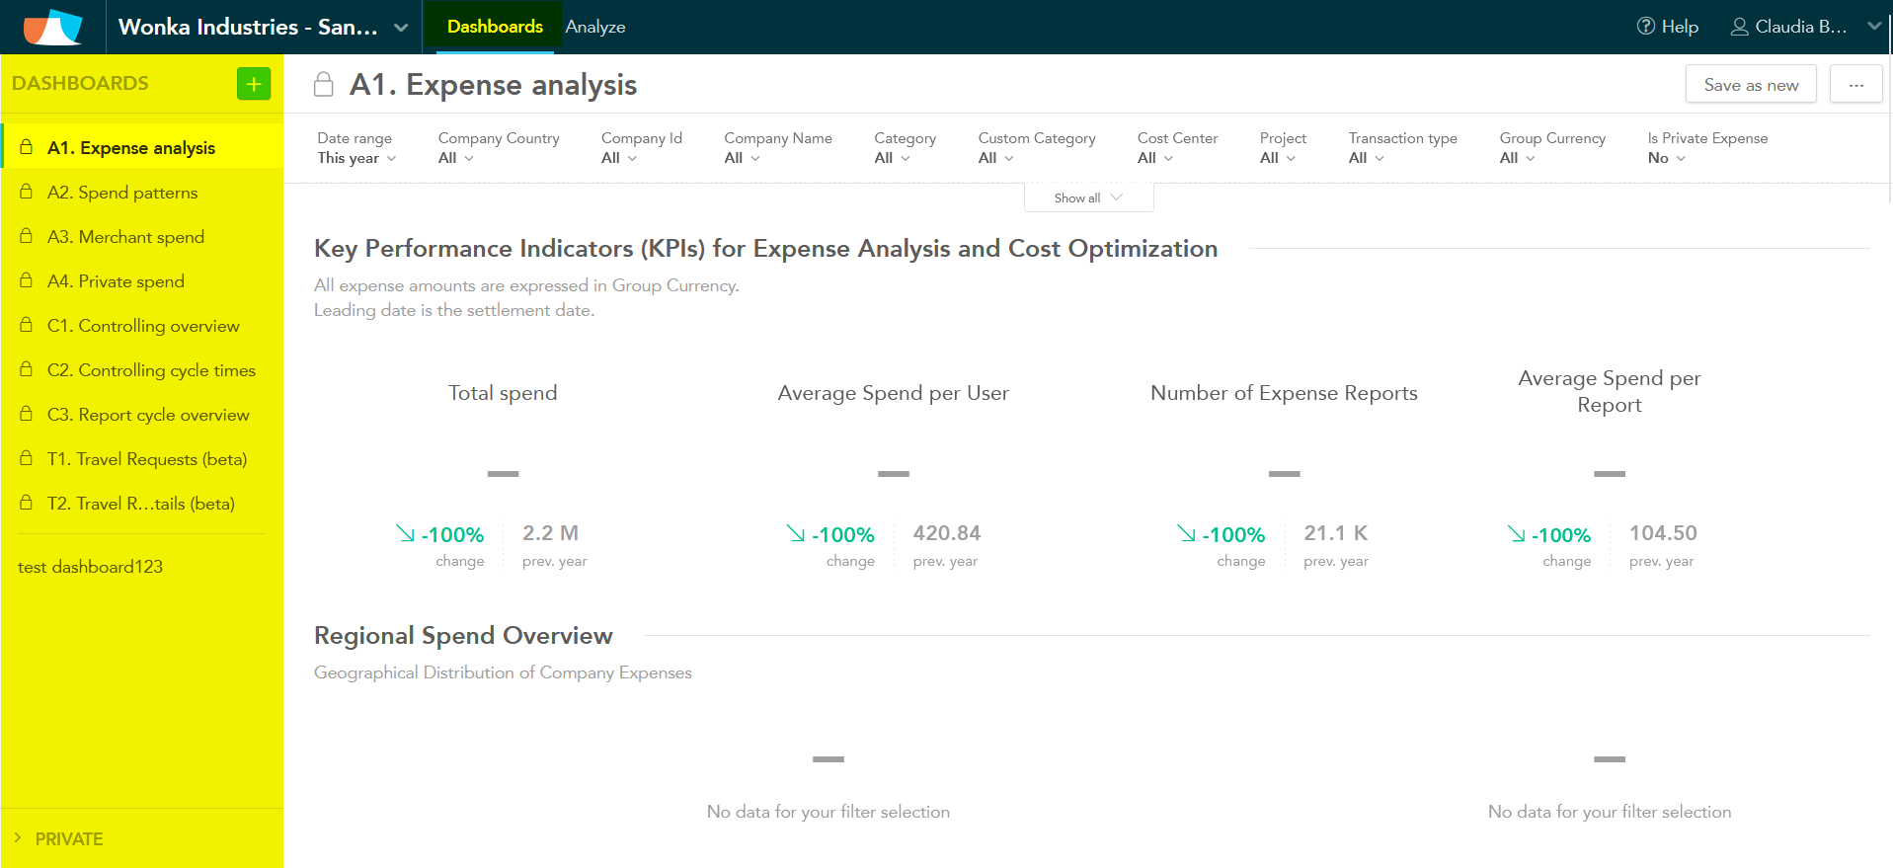Click the user profile icon for Claudia
The height and width of the screenshot is (868, 1893).
pyautogui.click(x=1739, y=27)
